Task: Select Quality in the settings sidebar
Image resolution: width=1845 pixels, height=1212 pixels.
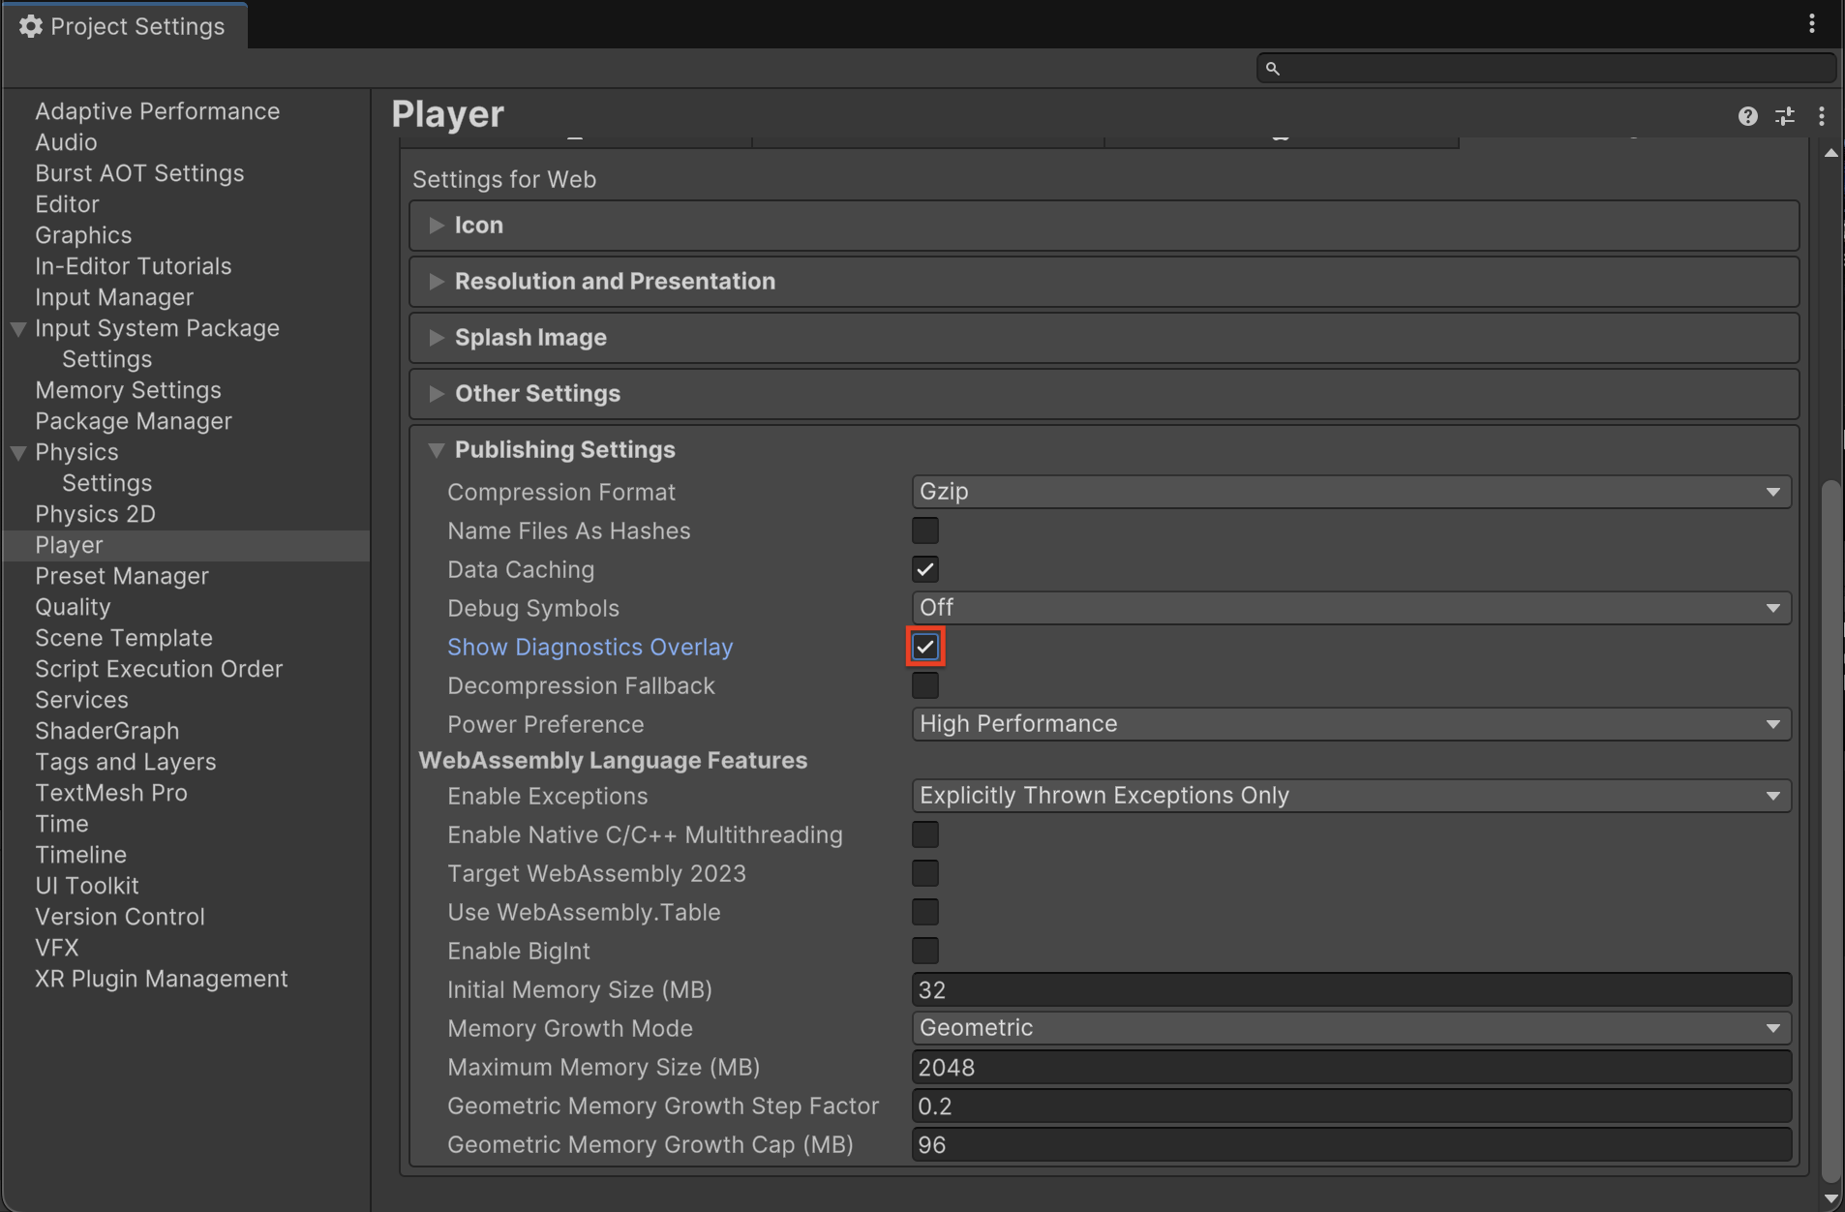Action: coord(73,607)
